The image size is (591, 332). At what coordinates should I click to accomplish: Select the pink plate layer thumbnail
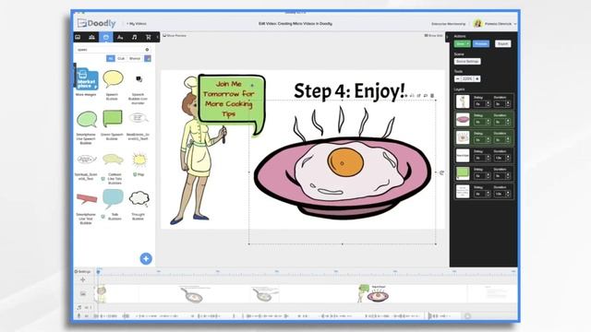click(x=463, y=119)
